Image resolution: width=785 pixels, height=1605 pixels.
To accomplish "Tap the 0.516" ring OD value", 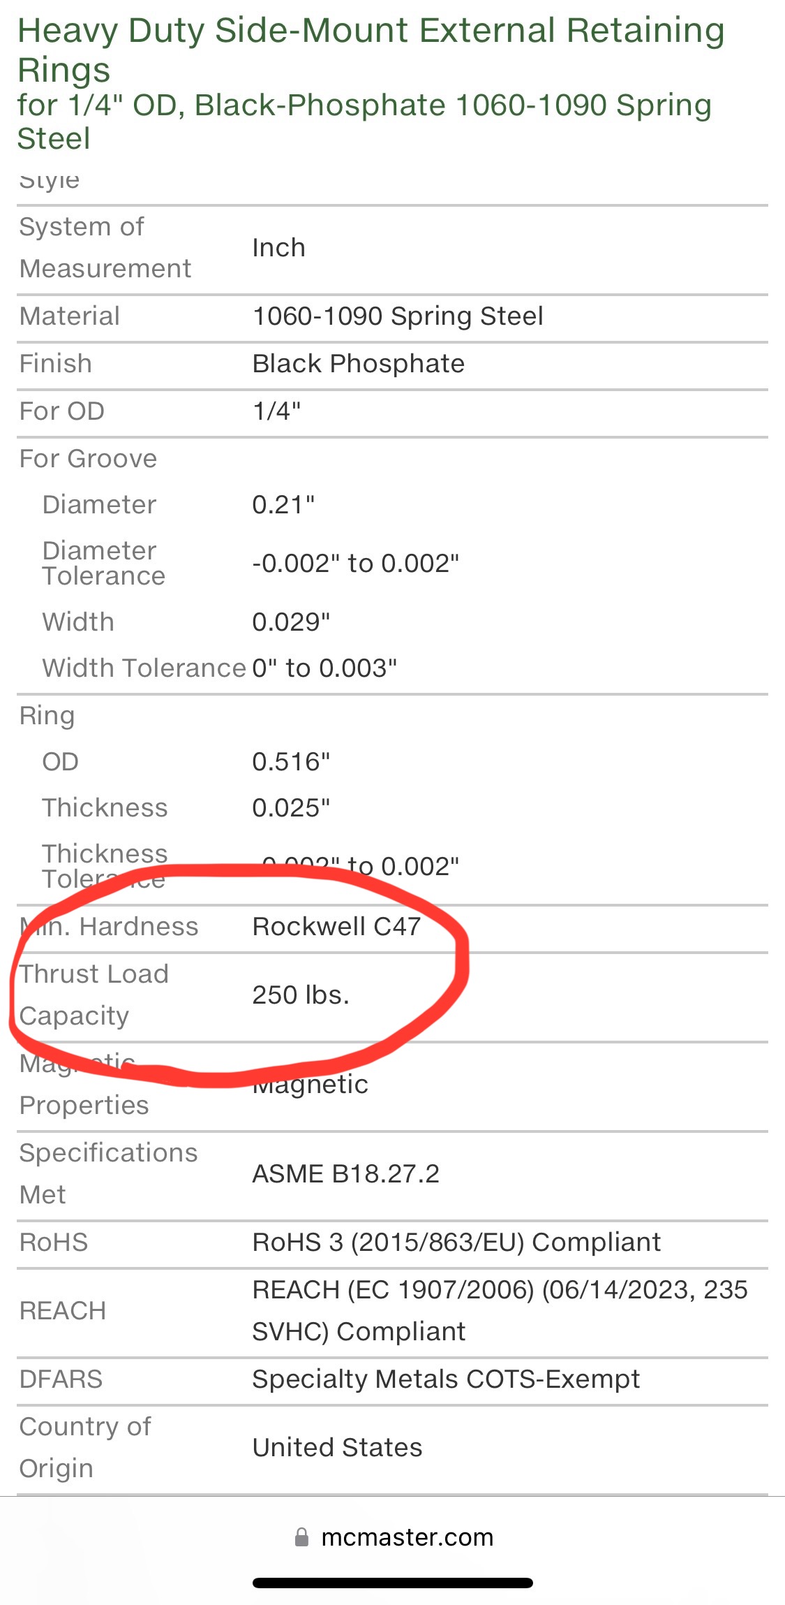I will (291, 762).
